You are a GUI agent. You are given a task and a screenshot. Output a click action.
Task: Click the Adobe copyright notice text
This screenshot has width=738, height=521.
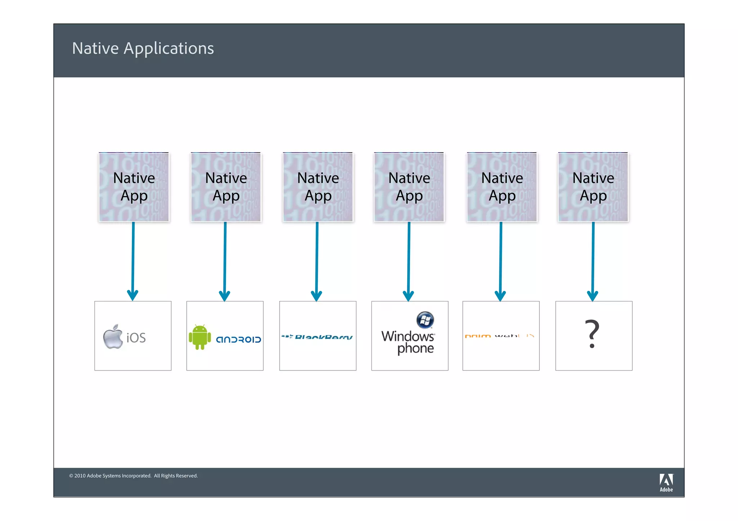[x=133, y=476]
